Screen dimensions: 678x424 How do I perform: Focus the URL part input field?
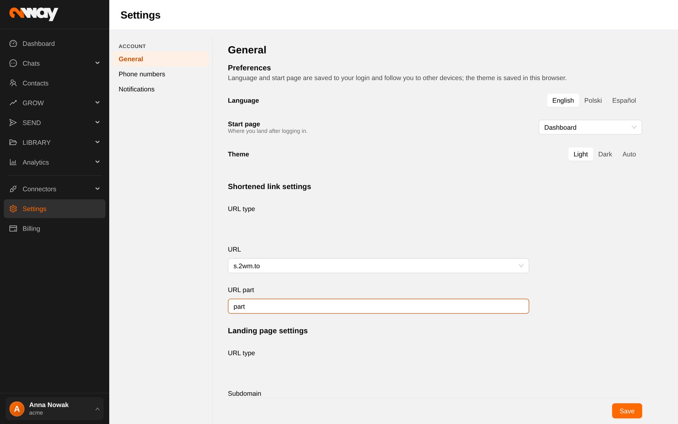(x=378, y=306)
